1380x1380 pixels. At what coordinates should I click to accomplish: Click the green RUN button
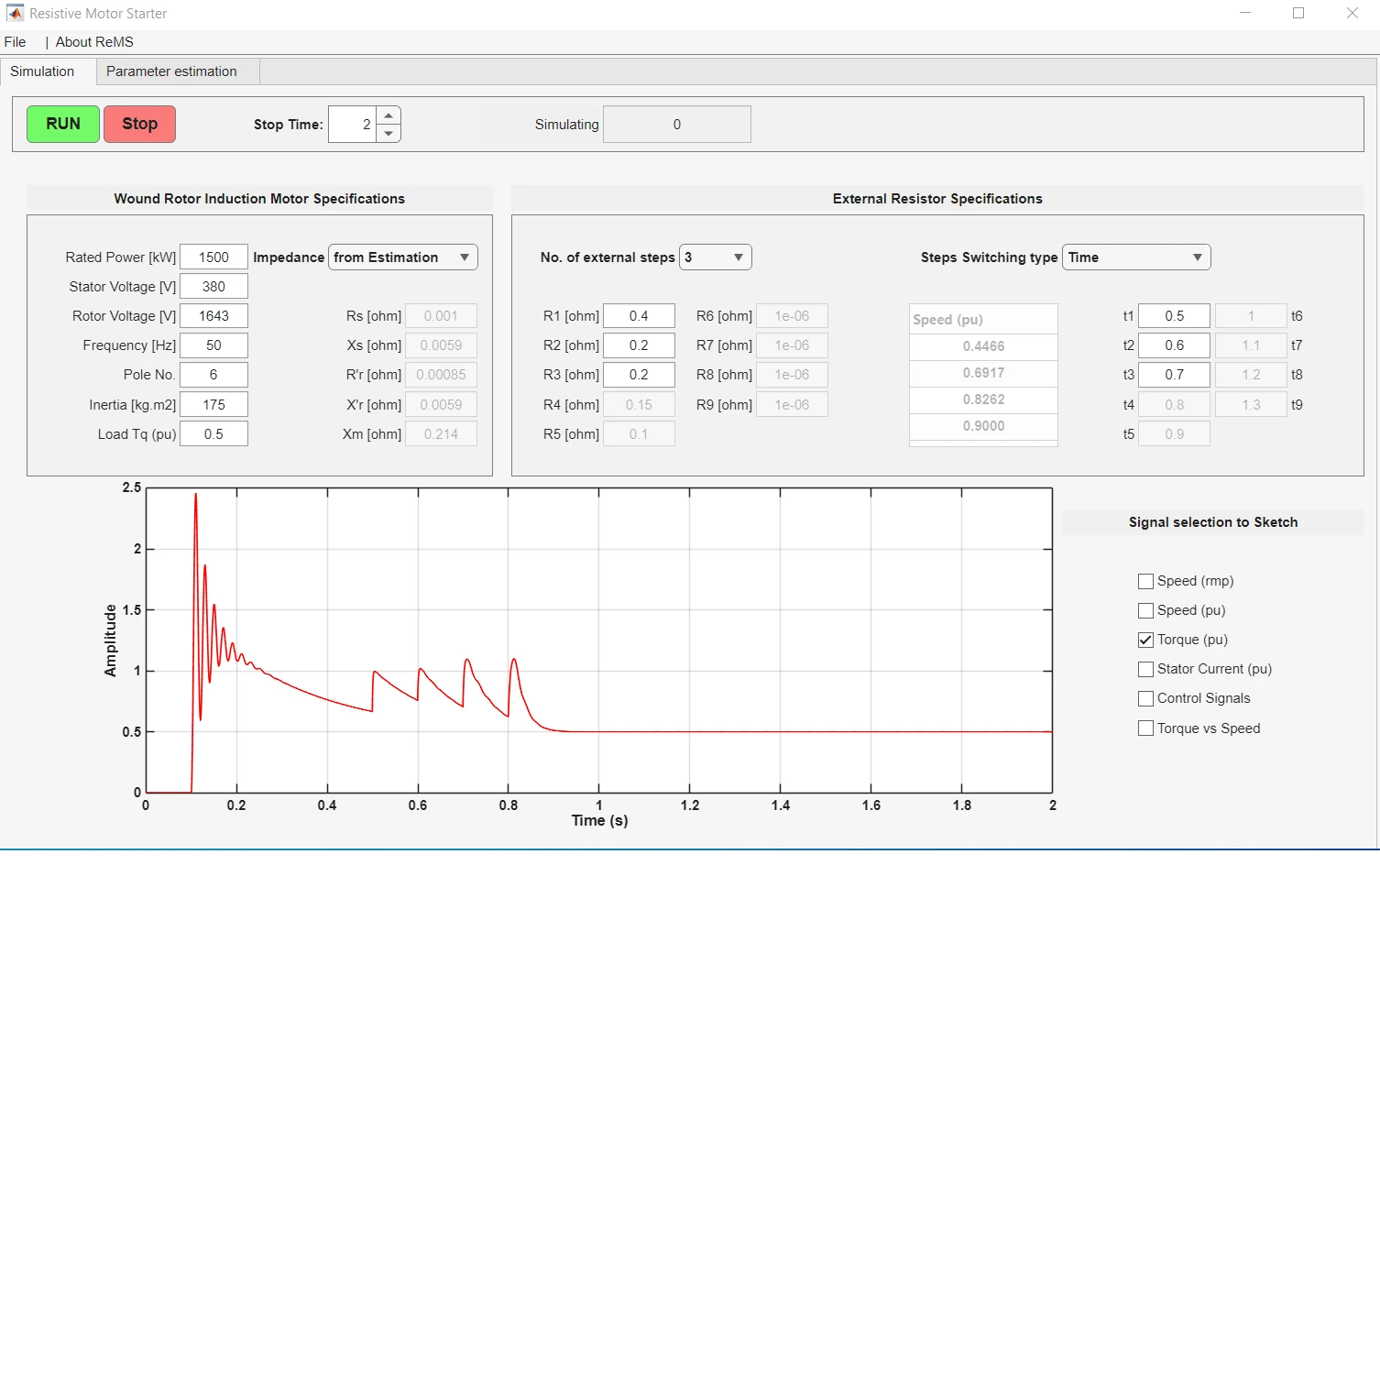(x=62, y=125)
